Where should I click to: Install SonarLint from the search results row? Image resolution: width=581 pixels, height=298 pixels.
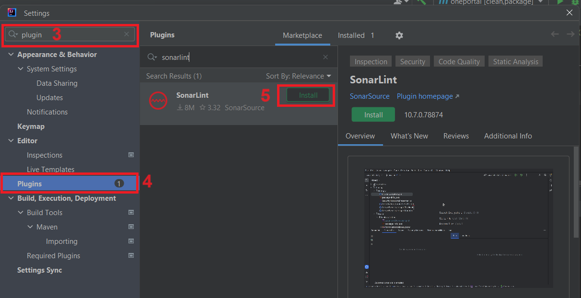[x=308, y=95]
